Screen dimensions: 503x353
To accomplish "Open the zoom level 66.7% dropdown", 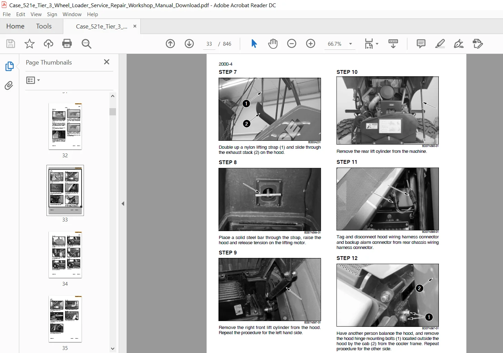I will [351, 44].
